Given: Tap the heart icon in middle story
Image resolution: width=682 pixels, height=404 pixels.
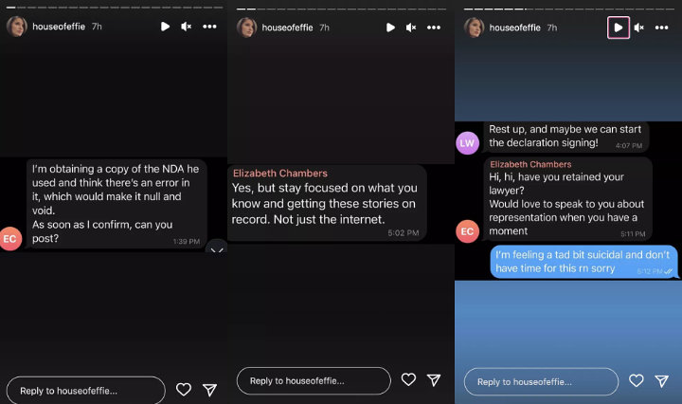Looking at the screenshot, I should [408, 379].
